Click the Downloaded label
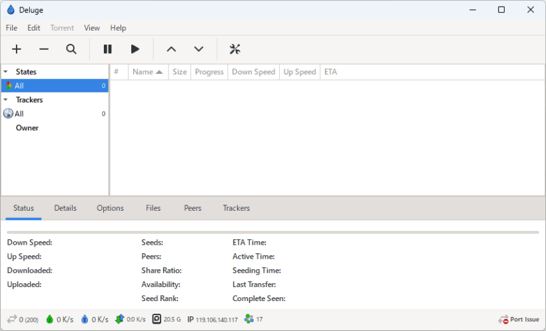Screen dimensions: 546x331 (29, 271)
